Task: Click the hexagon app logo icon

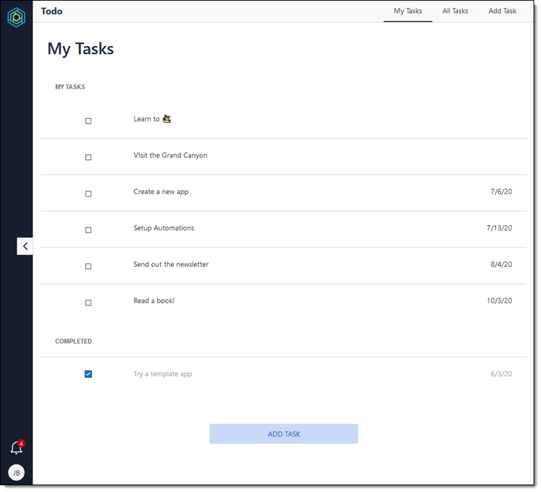Action: click(x=16, y=18)
